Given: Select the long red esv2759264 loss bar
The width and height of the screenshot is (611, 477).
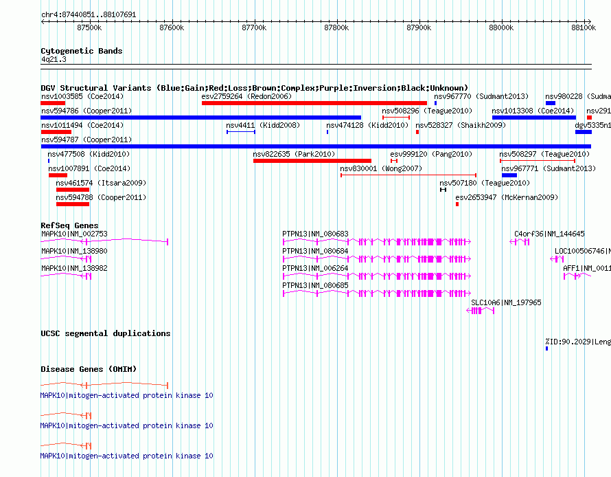Looking at the screenshot, I should (x=314, y=103).
